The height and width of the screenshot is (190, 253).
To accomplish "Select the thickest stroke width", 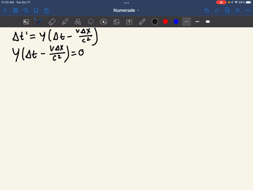I will pos(208,22).
